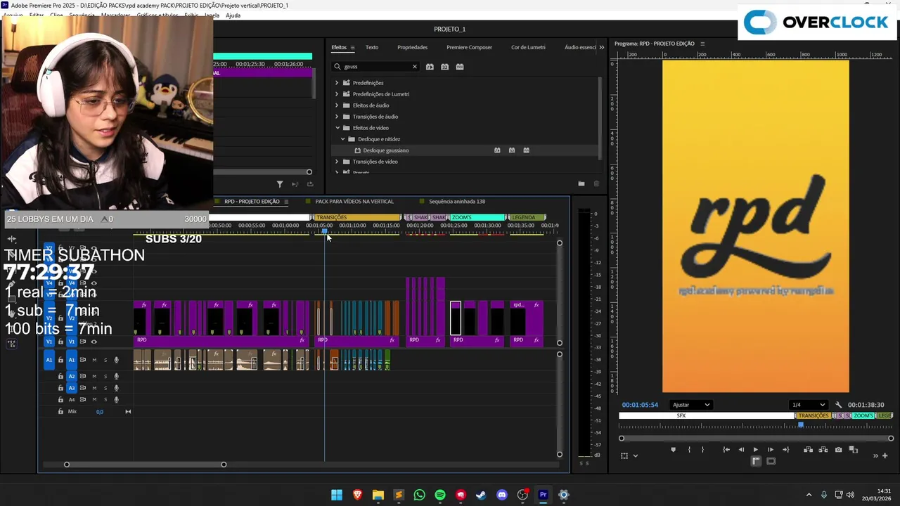Open Comparison View in Program monitor
This screenshot has width=900, height=506.
[x=853, y=450]
